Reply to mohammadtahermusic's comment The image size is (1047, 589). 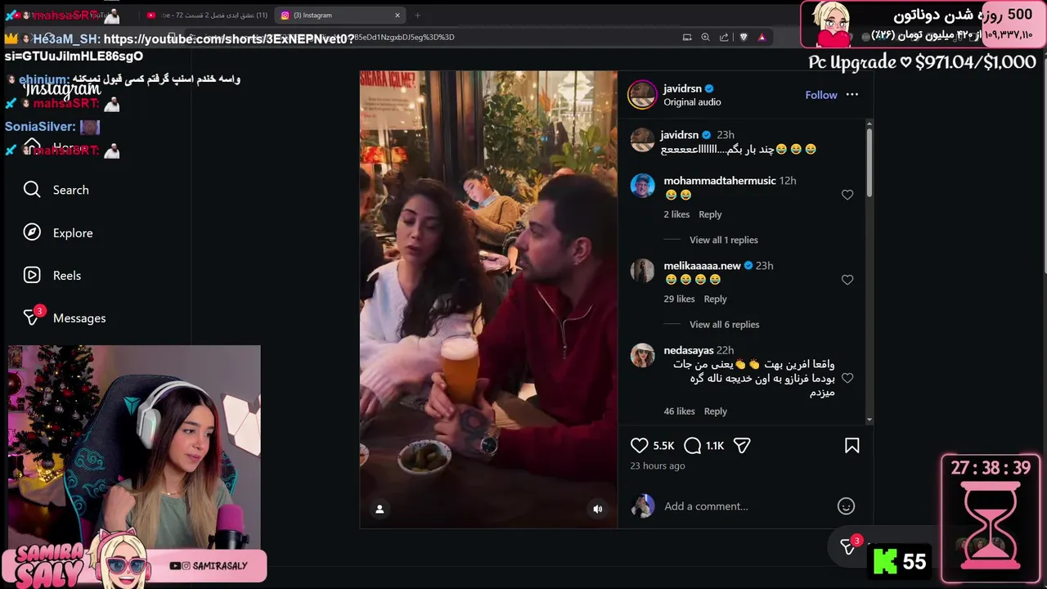pyautogui.click(x=710, y=214)
